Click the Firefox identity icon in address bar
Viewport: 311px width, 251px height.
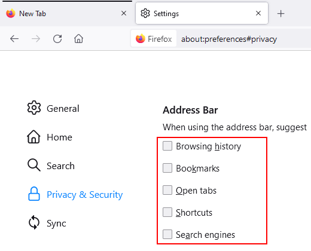141,38
